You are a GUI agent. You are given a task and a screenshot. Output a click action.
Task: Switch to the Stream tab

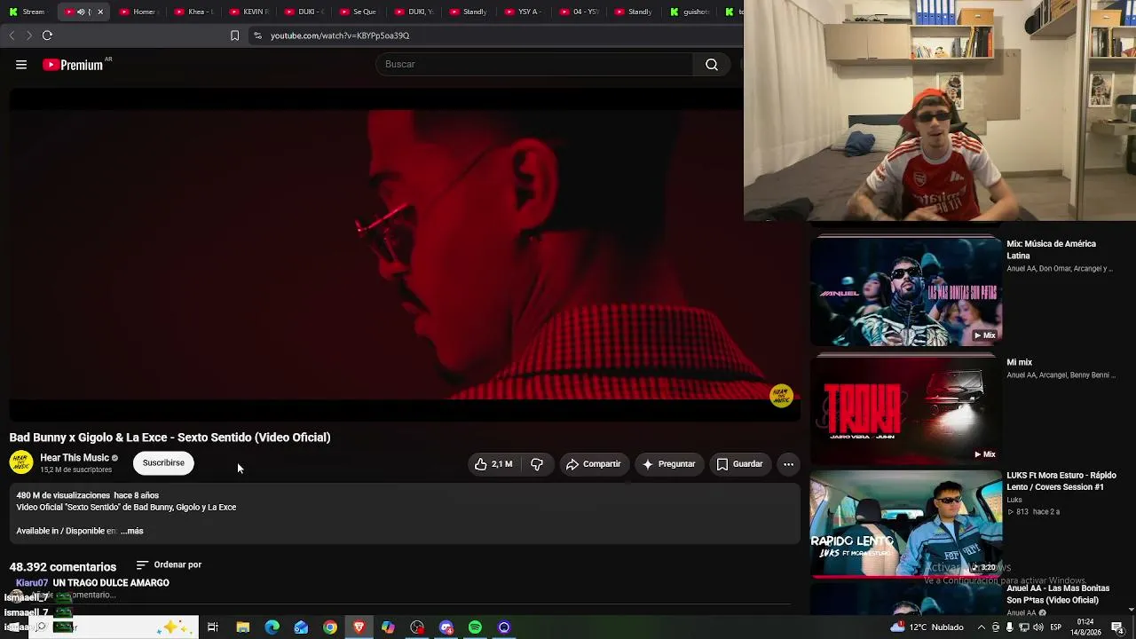point(28,12)
